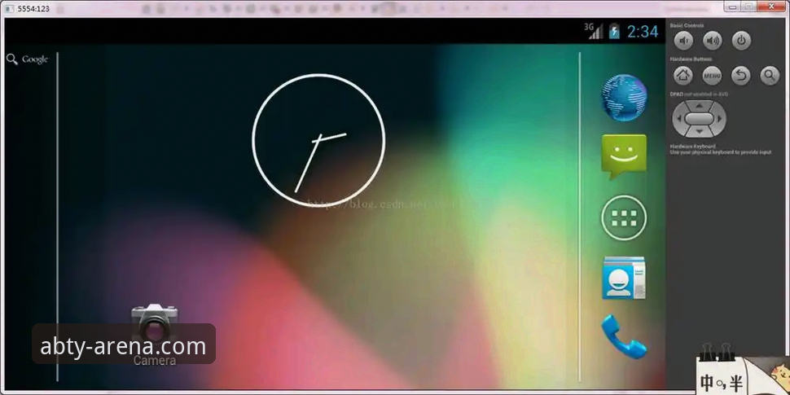This screenshot has width=790, height=395.
Task: Click the hardware Search button
Action: (x=770, y=76)
